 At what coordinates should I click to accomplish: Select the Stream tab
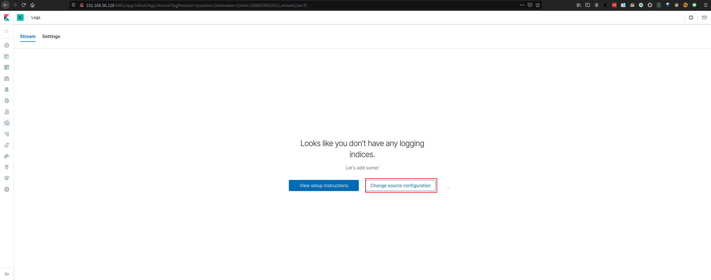point(27,36)
